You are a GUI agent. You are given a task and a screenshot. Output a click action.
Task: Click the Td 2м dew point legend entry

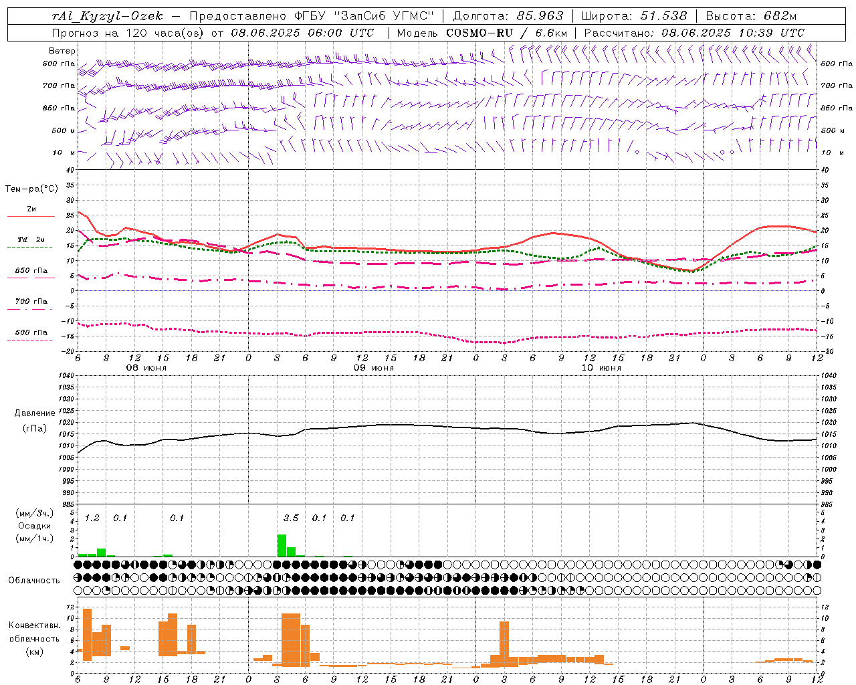31,239
